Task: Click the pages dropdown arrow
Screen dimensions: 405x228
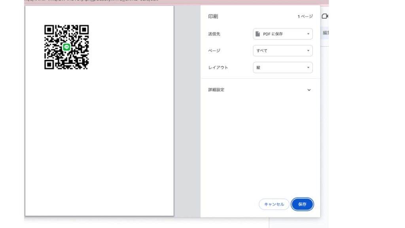Action: [x=308, y=51]
